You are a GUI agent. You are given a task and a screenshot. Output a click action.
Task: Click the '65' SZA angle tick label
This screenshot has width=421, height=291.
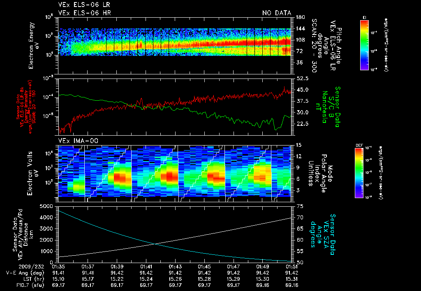point(301,229)
